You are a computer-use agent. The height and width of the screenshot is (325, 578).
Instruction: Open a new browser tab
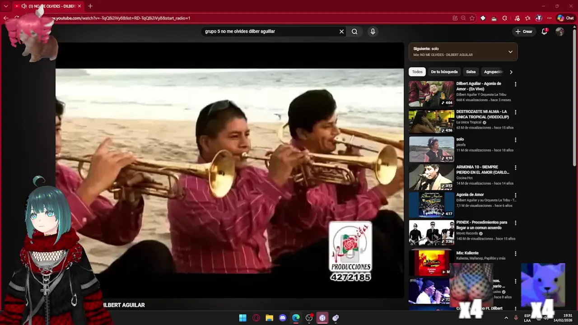pos(90,6)
